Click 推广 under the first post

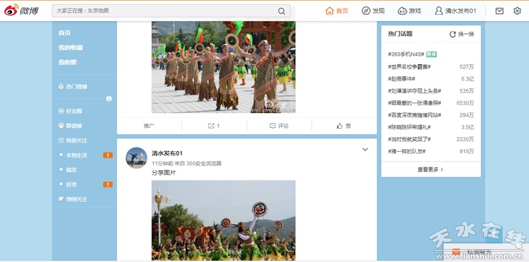pos(149,126)
